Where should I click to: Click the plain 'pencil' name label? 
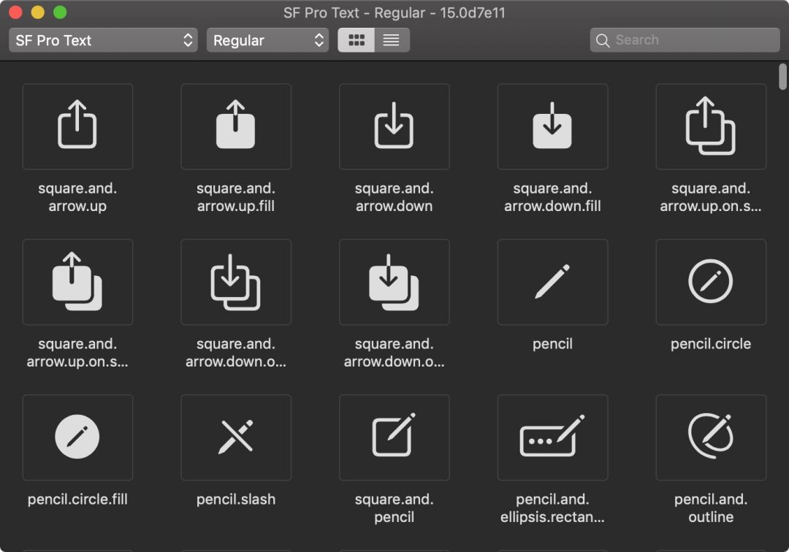point(552,344)
